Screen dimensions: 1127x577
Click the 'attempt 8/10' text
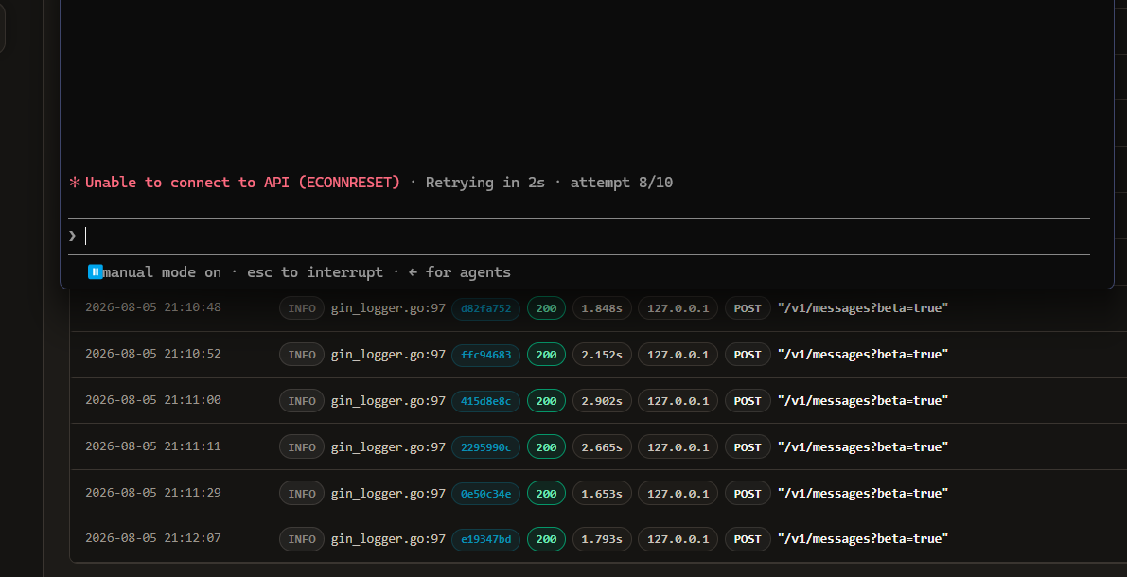click(x=622, y=183)
